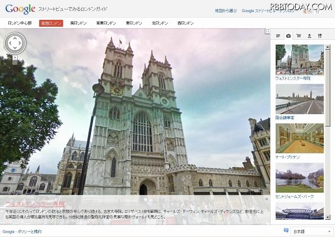Open the stadium thumbnail at list bottom

click(x=299, y=211)
